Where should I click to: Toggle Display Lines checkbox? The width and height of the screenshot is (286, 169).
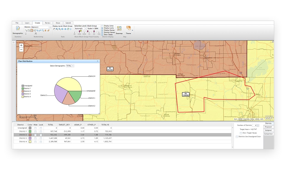point(102,26)
